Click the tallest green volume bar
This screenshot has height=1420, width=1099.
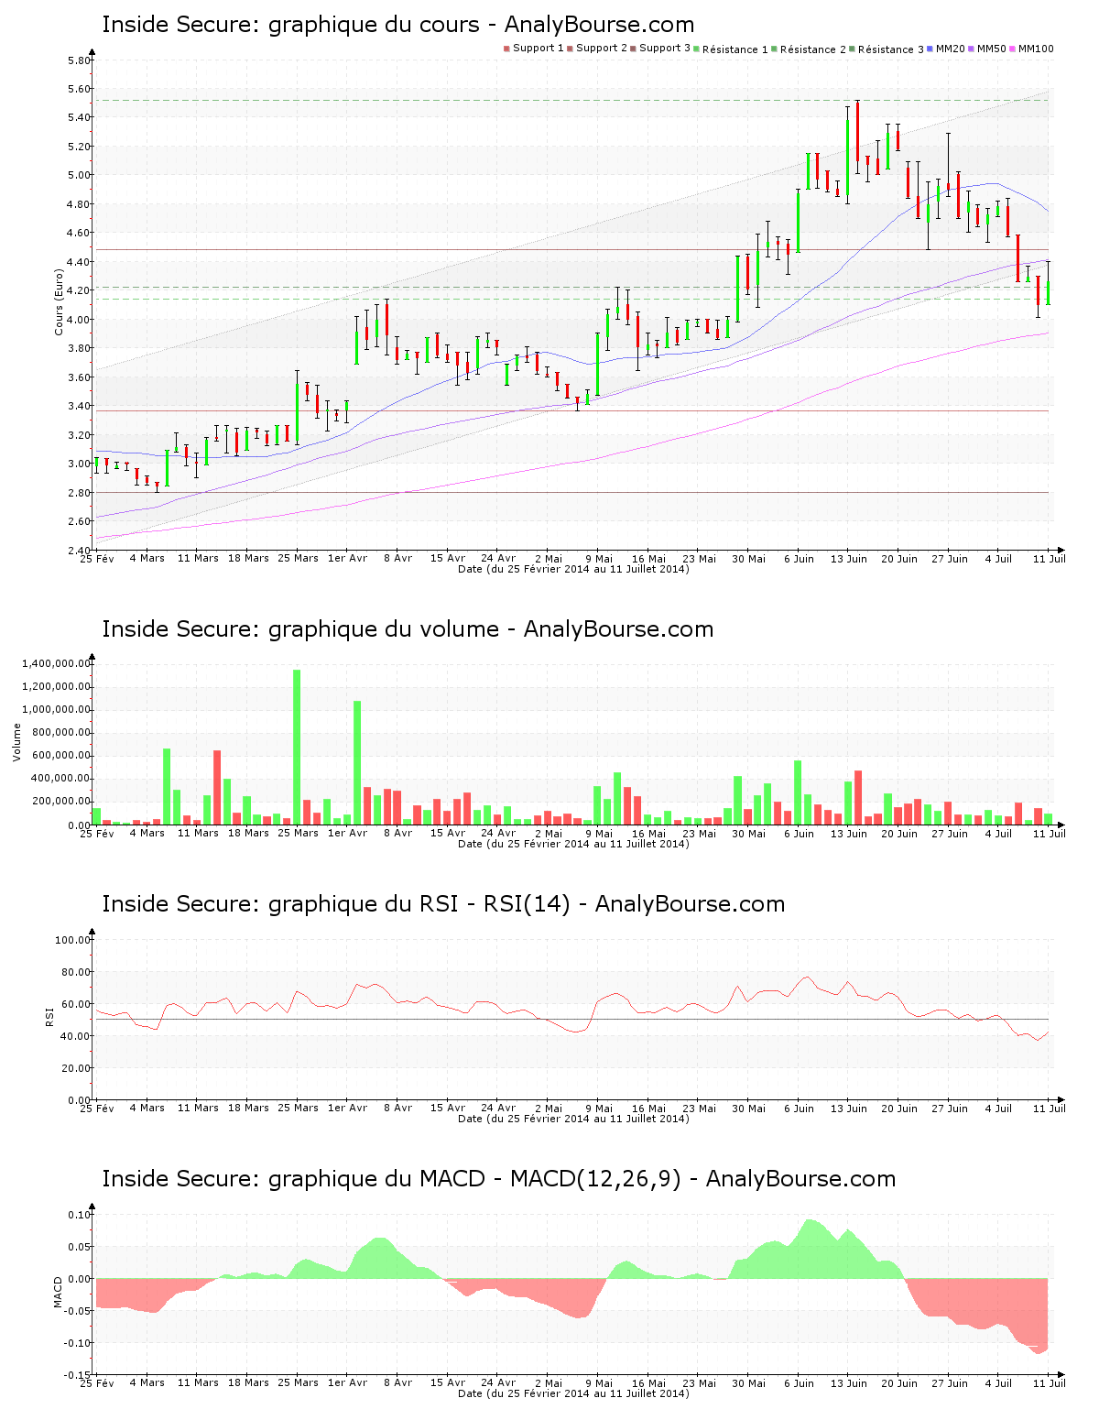[297, 747]
